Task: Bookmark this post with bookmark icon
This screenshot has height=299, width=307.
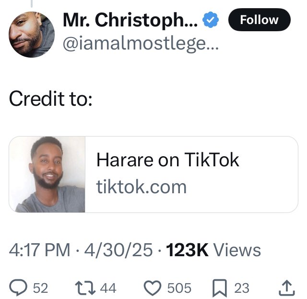Action: [220, 288]
